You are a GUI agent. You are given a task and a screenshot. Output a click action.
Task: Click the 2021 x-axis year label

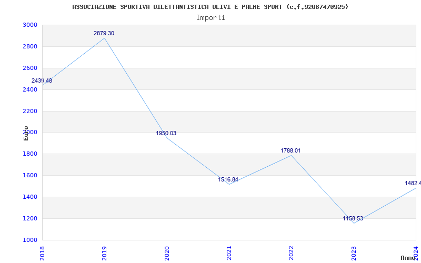click(x=229, y=254)
